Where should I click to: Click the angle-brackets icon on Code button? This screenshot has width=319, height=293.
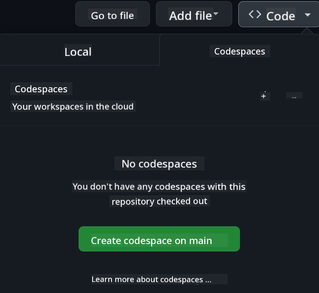click(255, 14)
